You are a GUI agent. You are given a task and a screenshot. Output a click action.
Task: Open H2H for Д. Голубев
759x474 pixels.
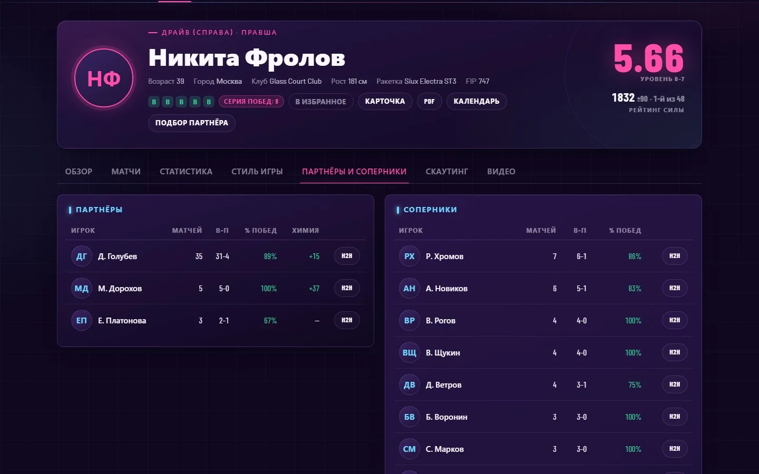coord(347,256)
